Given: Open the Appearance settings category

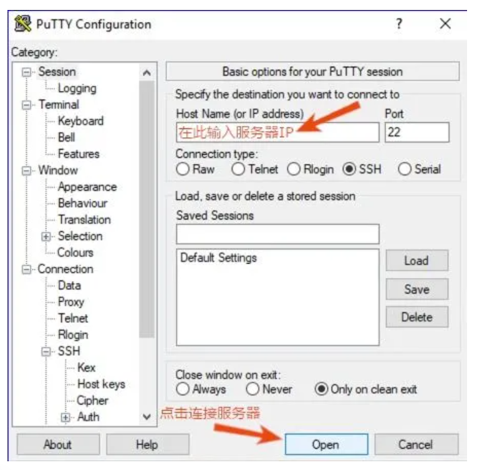Looking at the screenshot, I should [x=87, y=187].
